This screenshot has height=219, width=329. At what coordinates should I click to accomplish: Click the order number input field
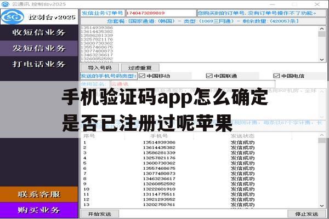point(161,13)
